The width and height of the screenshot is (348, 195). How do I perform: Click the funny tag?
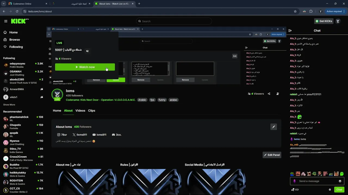point(162,100)
